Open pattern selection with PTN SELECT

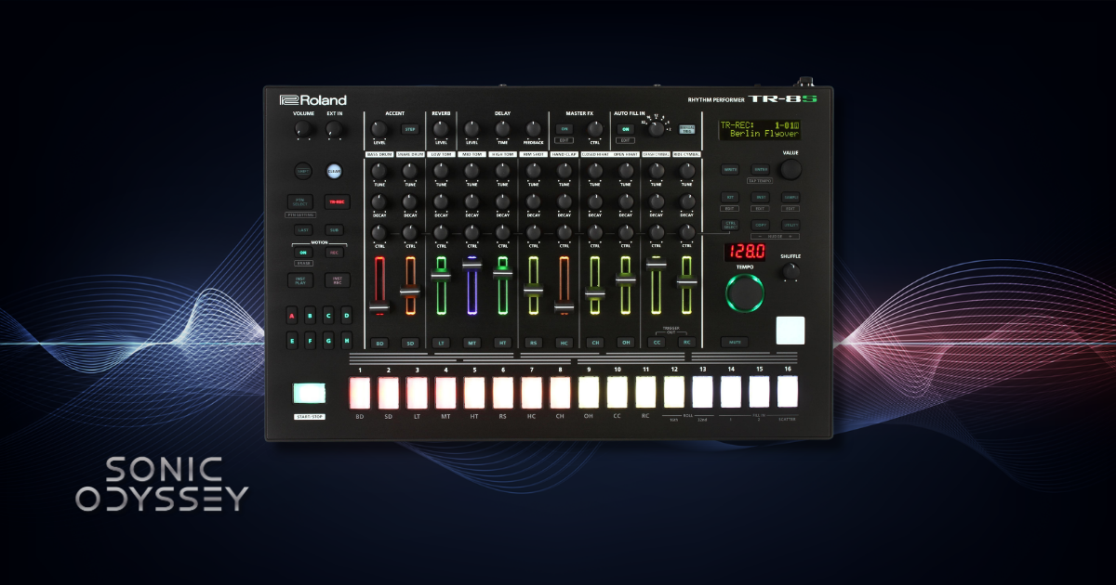point(300,201)
